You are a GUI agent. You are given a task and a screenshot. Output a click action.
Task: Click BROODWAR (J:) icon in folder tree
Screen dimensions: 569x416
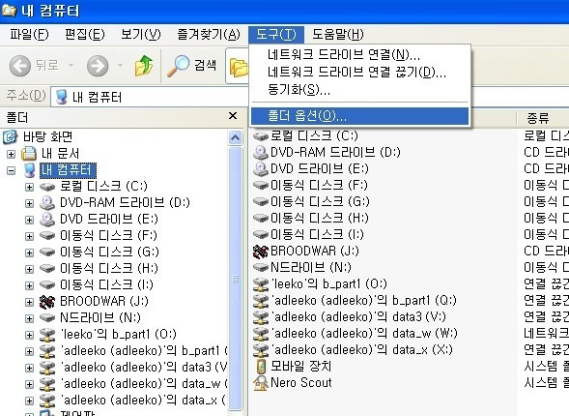point(46,302)
